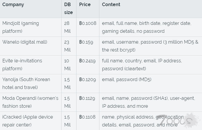This screenshot has width=202, height=130.
Task: Click the ฿0.1008 price for Mindjolt
Action: pos(88,23)
